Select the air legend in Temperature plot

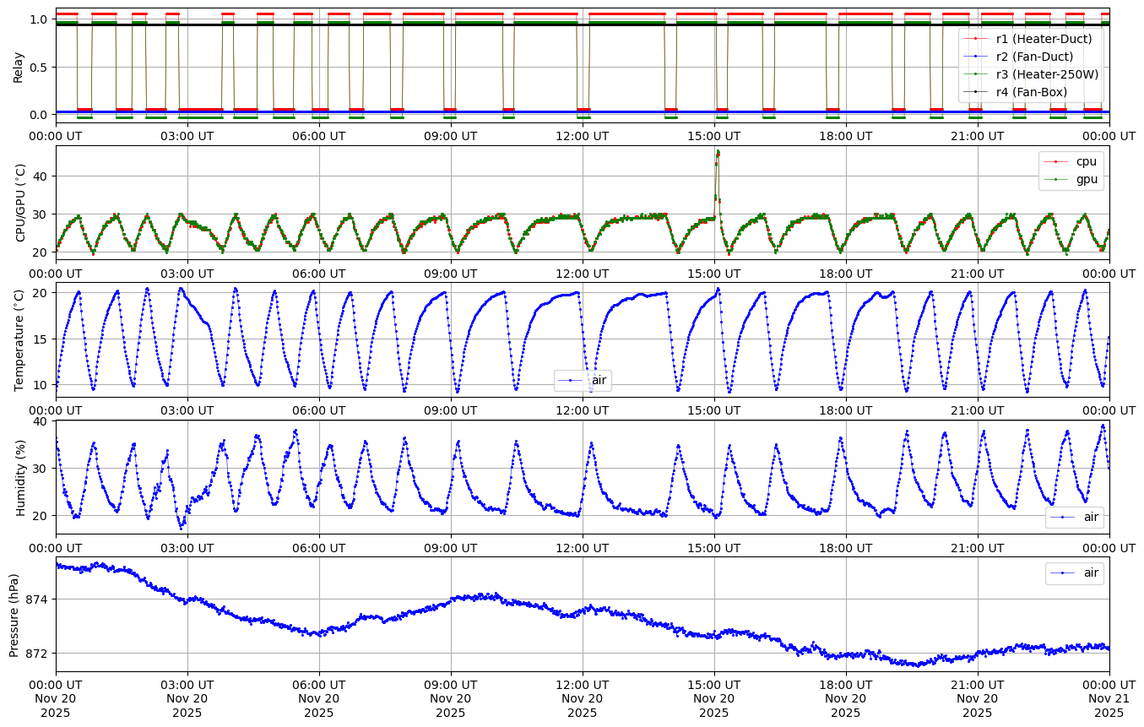click(x=583, y=381)
